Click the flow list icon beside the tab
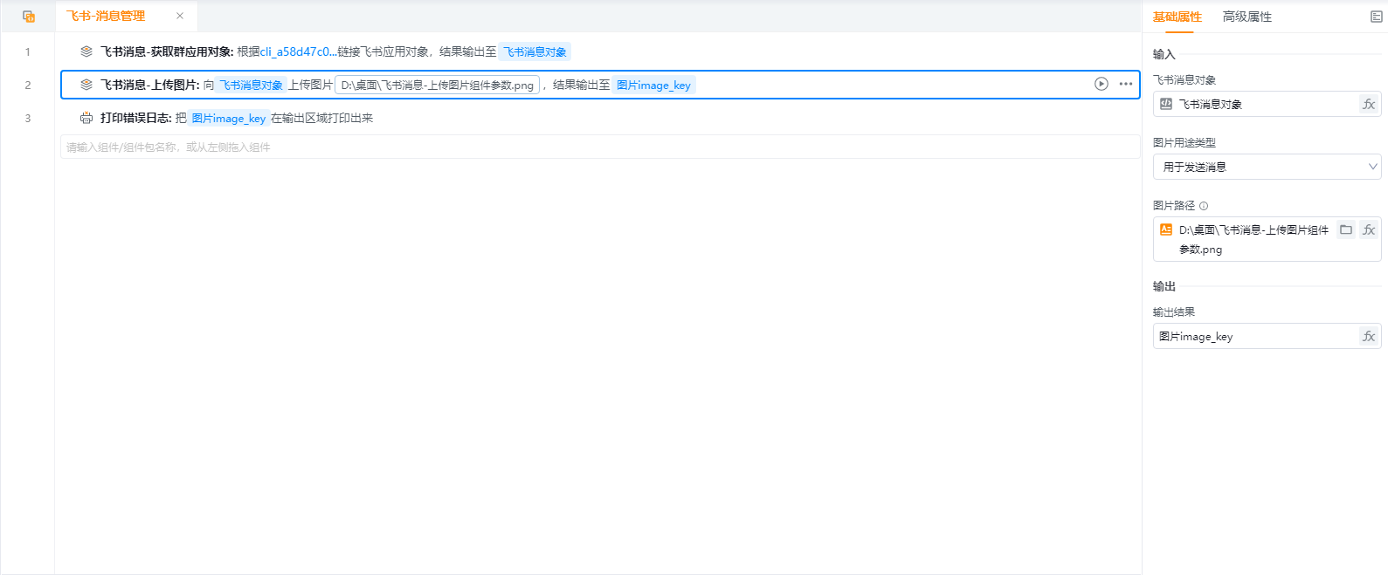Screen dimensions: 1388x575 tap(29, 17)
